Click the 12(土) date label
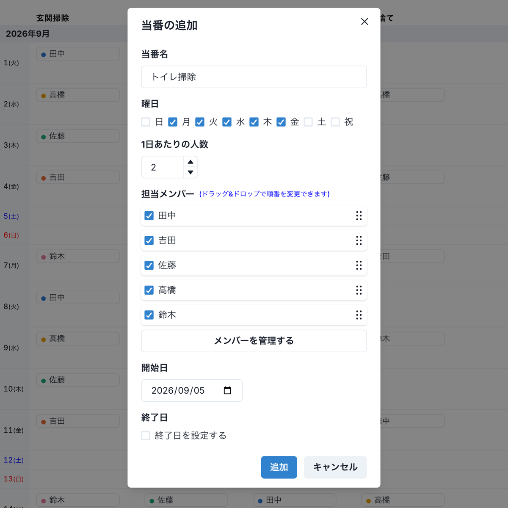This screenshot has width=508, height=508. [x=14, y=460]
